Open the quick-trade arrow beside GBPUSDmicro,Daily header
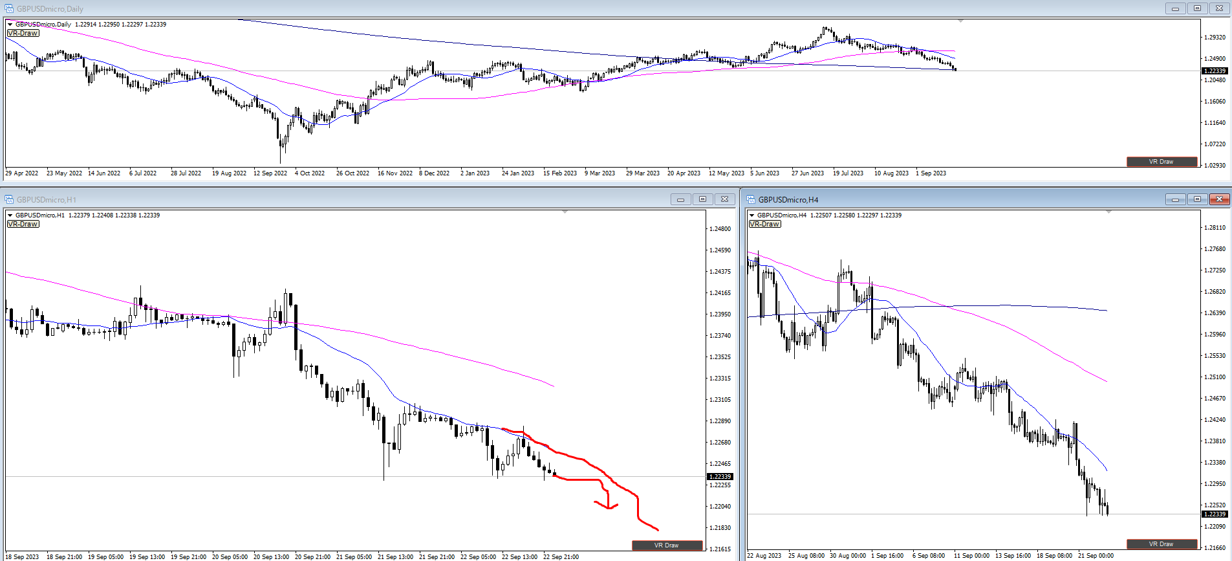The height and width of the screenshot is (561, 1232). (x=10, y=24)
